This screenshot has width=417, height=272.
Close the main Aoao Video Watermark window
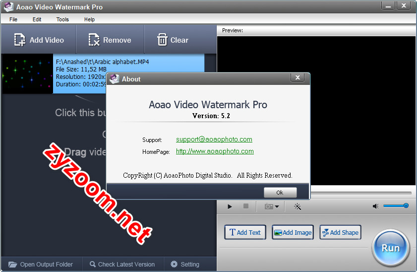(404, 5)
